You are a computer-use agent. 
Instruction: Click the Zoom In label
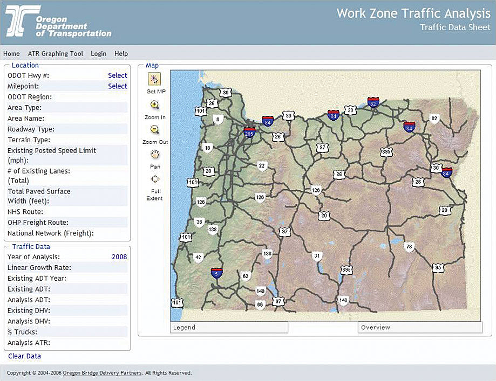tap(155, 117)
